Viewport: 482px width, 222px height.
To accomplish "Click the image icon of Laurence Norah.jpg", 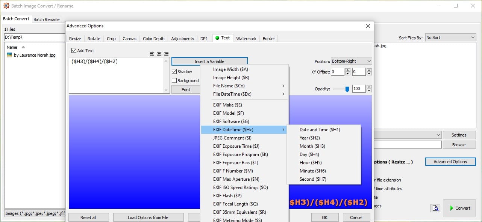I will point(9,55).
